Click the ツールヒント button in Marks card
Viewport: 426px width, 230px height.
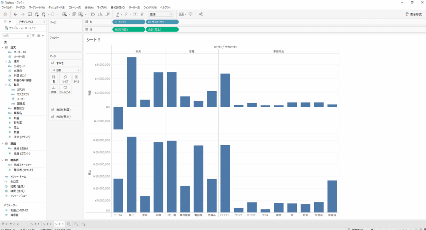65,89
